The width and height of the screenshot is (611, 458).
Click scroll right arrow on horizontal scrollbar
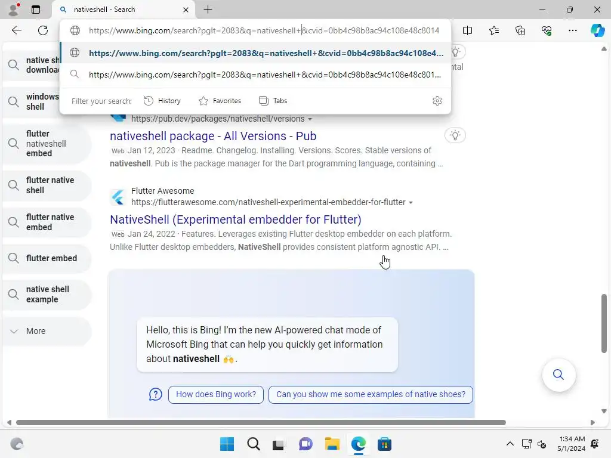tap(593, 423)
